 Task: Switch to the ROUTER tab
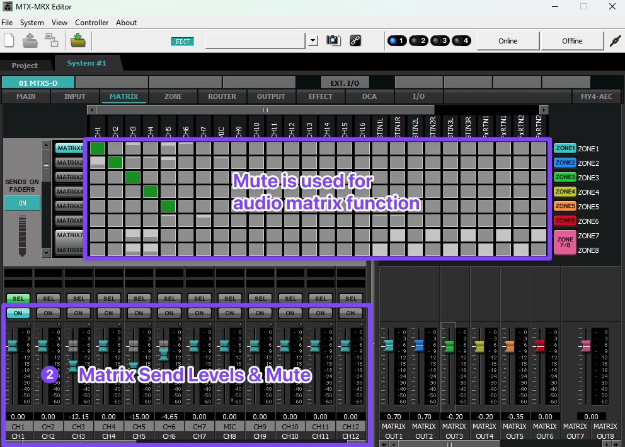tap(222, 96)
